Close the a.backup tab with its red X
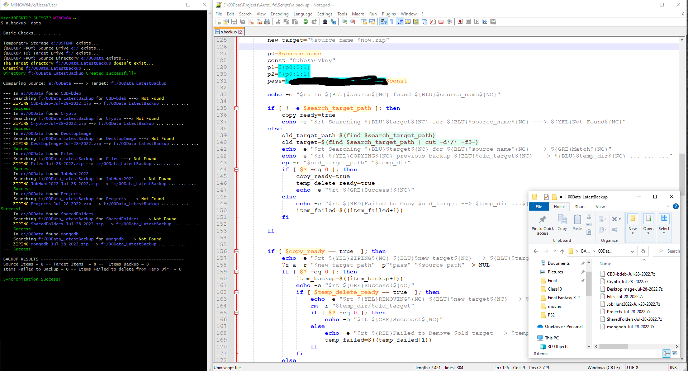Screen dimensions: 688x371 (x=241, y=32)
